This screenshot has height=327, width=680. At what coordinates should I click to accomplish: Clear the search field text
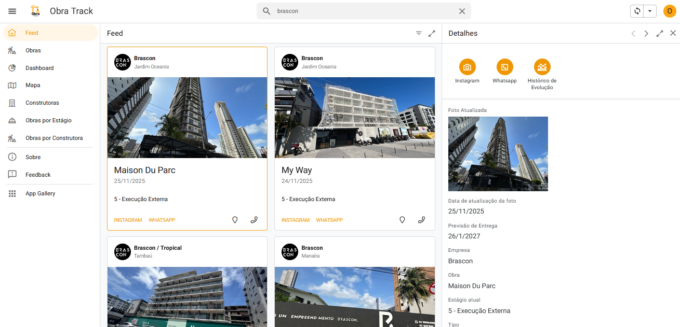coord(462,11)
